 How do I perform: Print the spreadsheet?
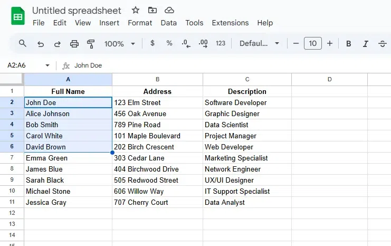[74, 44]
